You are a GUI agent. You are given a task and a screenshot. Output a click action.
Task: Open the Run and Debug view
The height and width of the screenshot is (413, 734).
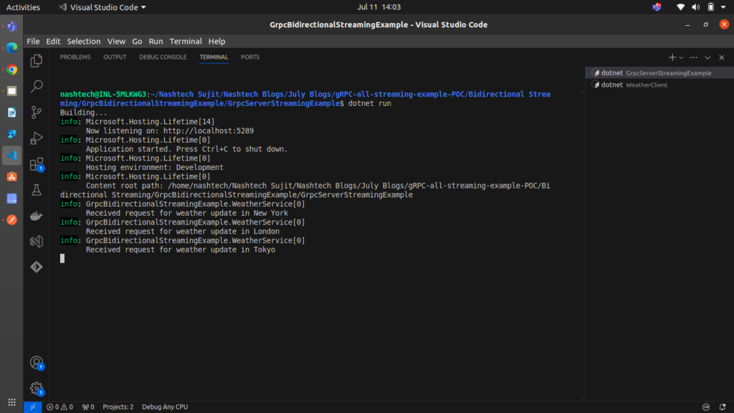point(37,138)
